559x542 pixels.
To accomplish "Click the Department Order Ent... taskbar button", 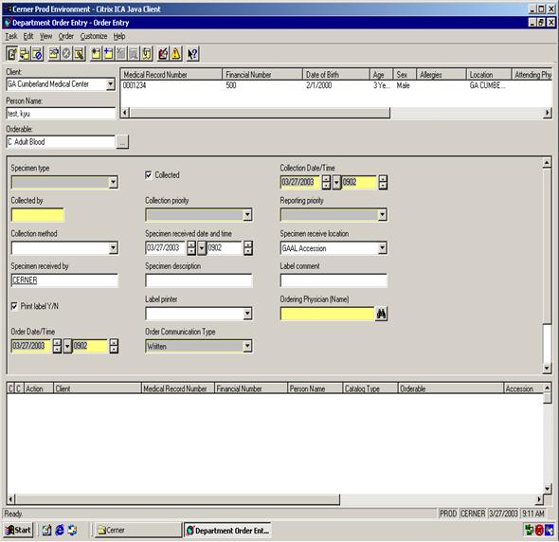I will 227,531.
